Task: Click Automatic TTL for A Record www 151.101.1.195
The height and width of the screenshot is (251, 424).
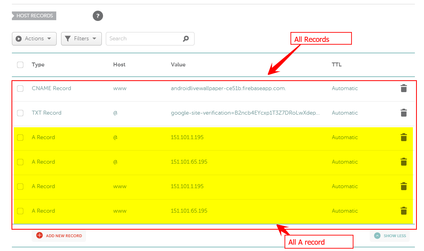Action: pos(345,187)
